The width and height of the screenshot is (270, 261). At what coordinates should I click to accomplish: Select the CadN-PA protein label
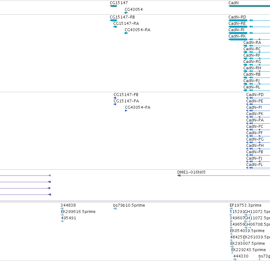tap(255, 120)
